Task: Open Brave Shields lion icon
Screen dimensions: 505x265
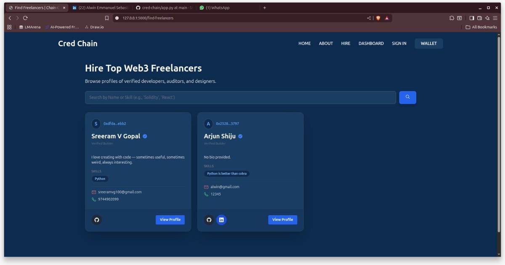Action: click(378, 18)
